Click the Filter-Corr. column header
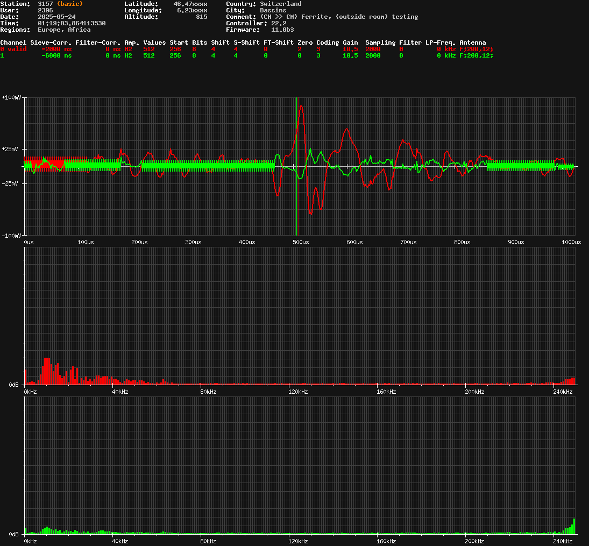589x546 pixels. [x=98, y=42]
